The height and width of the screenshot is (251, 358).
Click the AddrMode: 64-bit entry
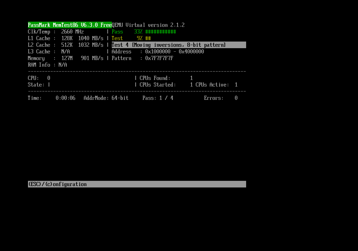pos(106,98)
